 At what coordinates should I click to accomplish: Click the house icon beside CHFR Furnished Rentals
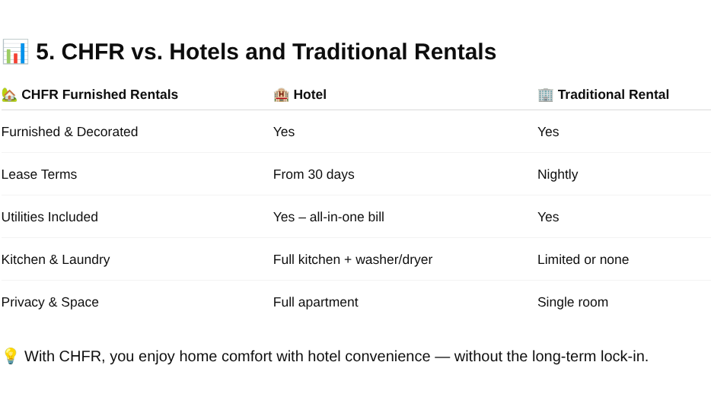click(x=9, y=95)
